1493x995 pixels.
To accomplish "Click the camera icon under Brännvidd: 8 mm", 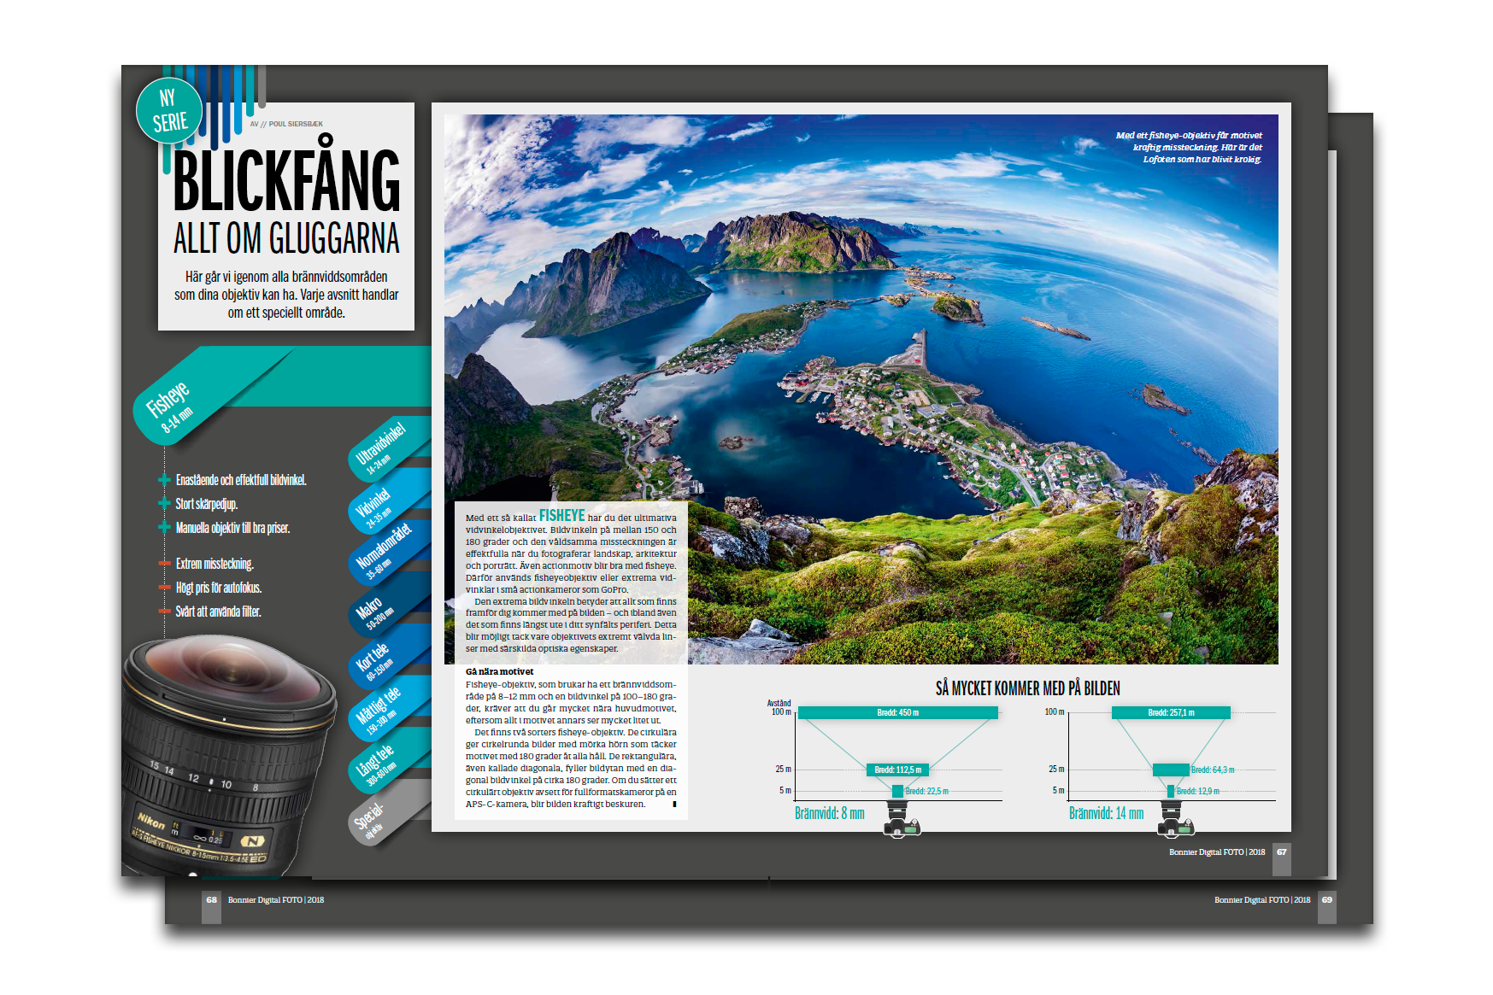I will pos(901,824).
